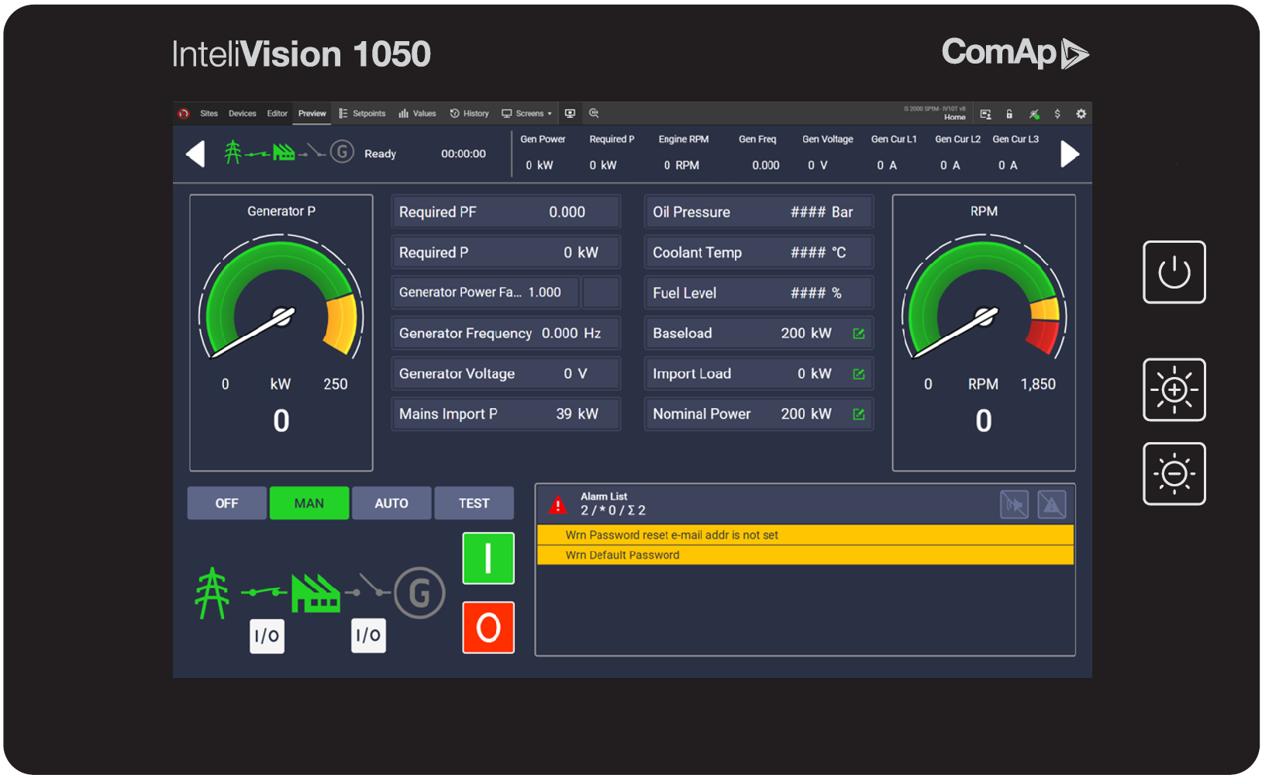Switch to AUTO mode

point(391,503)
